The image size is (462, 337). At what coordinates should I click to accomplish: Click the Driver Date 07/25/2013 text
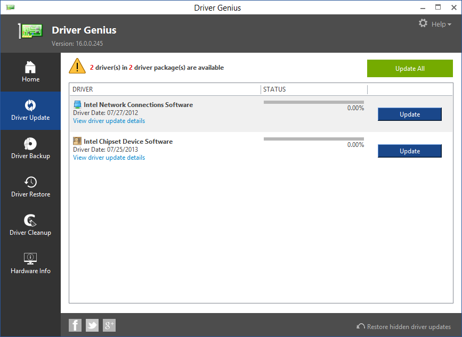pyautogui.click(x=106, y=150)
